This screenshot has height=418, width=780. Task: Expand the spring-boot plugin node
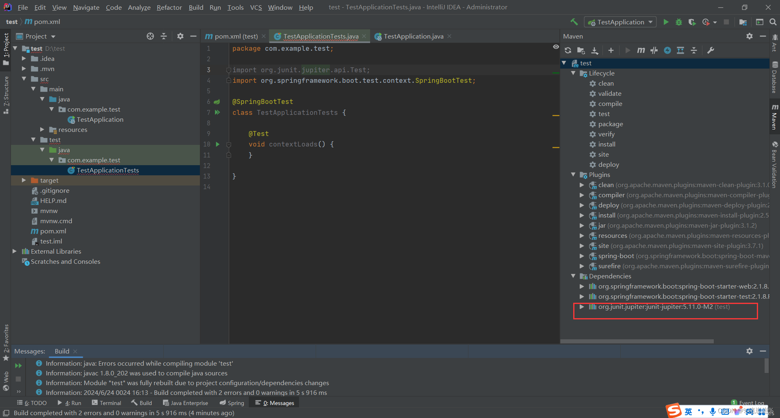coord(582,256)
